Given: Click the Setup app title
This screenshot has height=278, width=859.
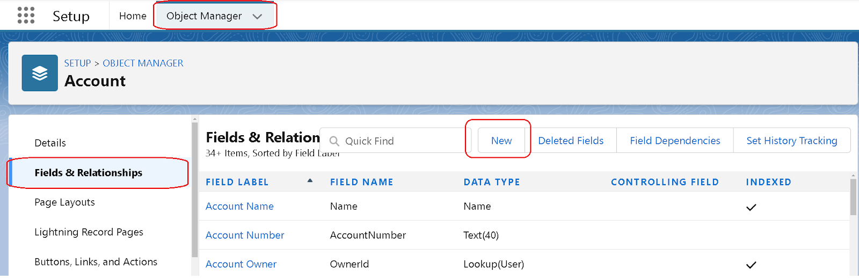Looking at the screenshot, I should click(71, 16).
